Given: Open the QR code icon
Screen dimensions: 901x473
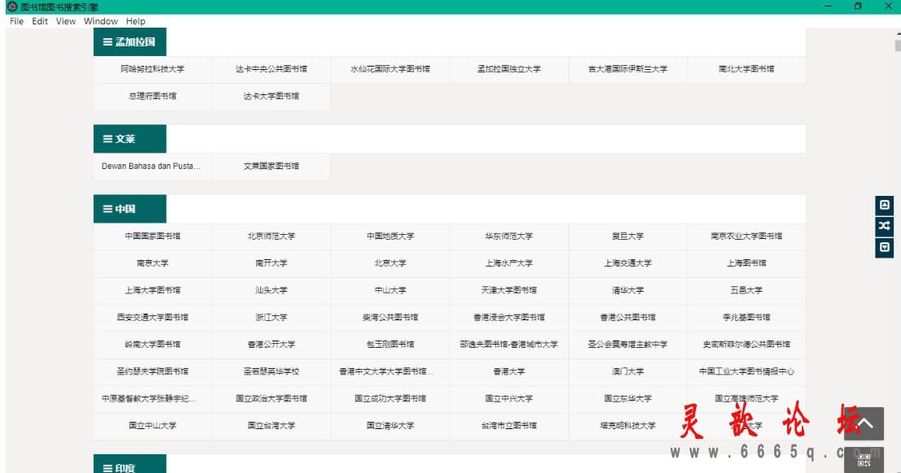Looking at the screenshot, I should (864, 460).
